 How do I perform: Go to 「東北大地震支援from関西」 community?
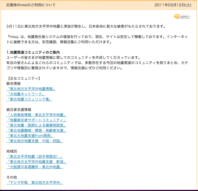pos(30,136)
